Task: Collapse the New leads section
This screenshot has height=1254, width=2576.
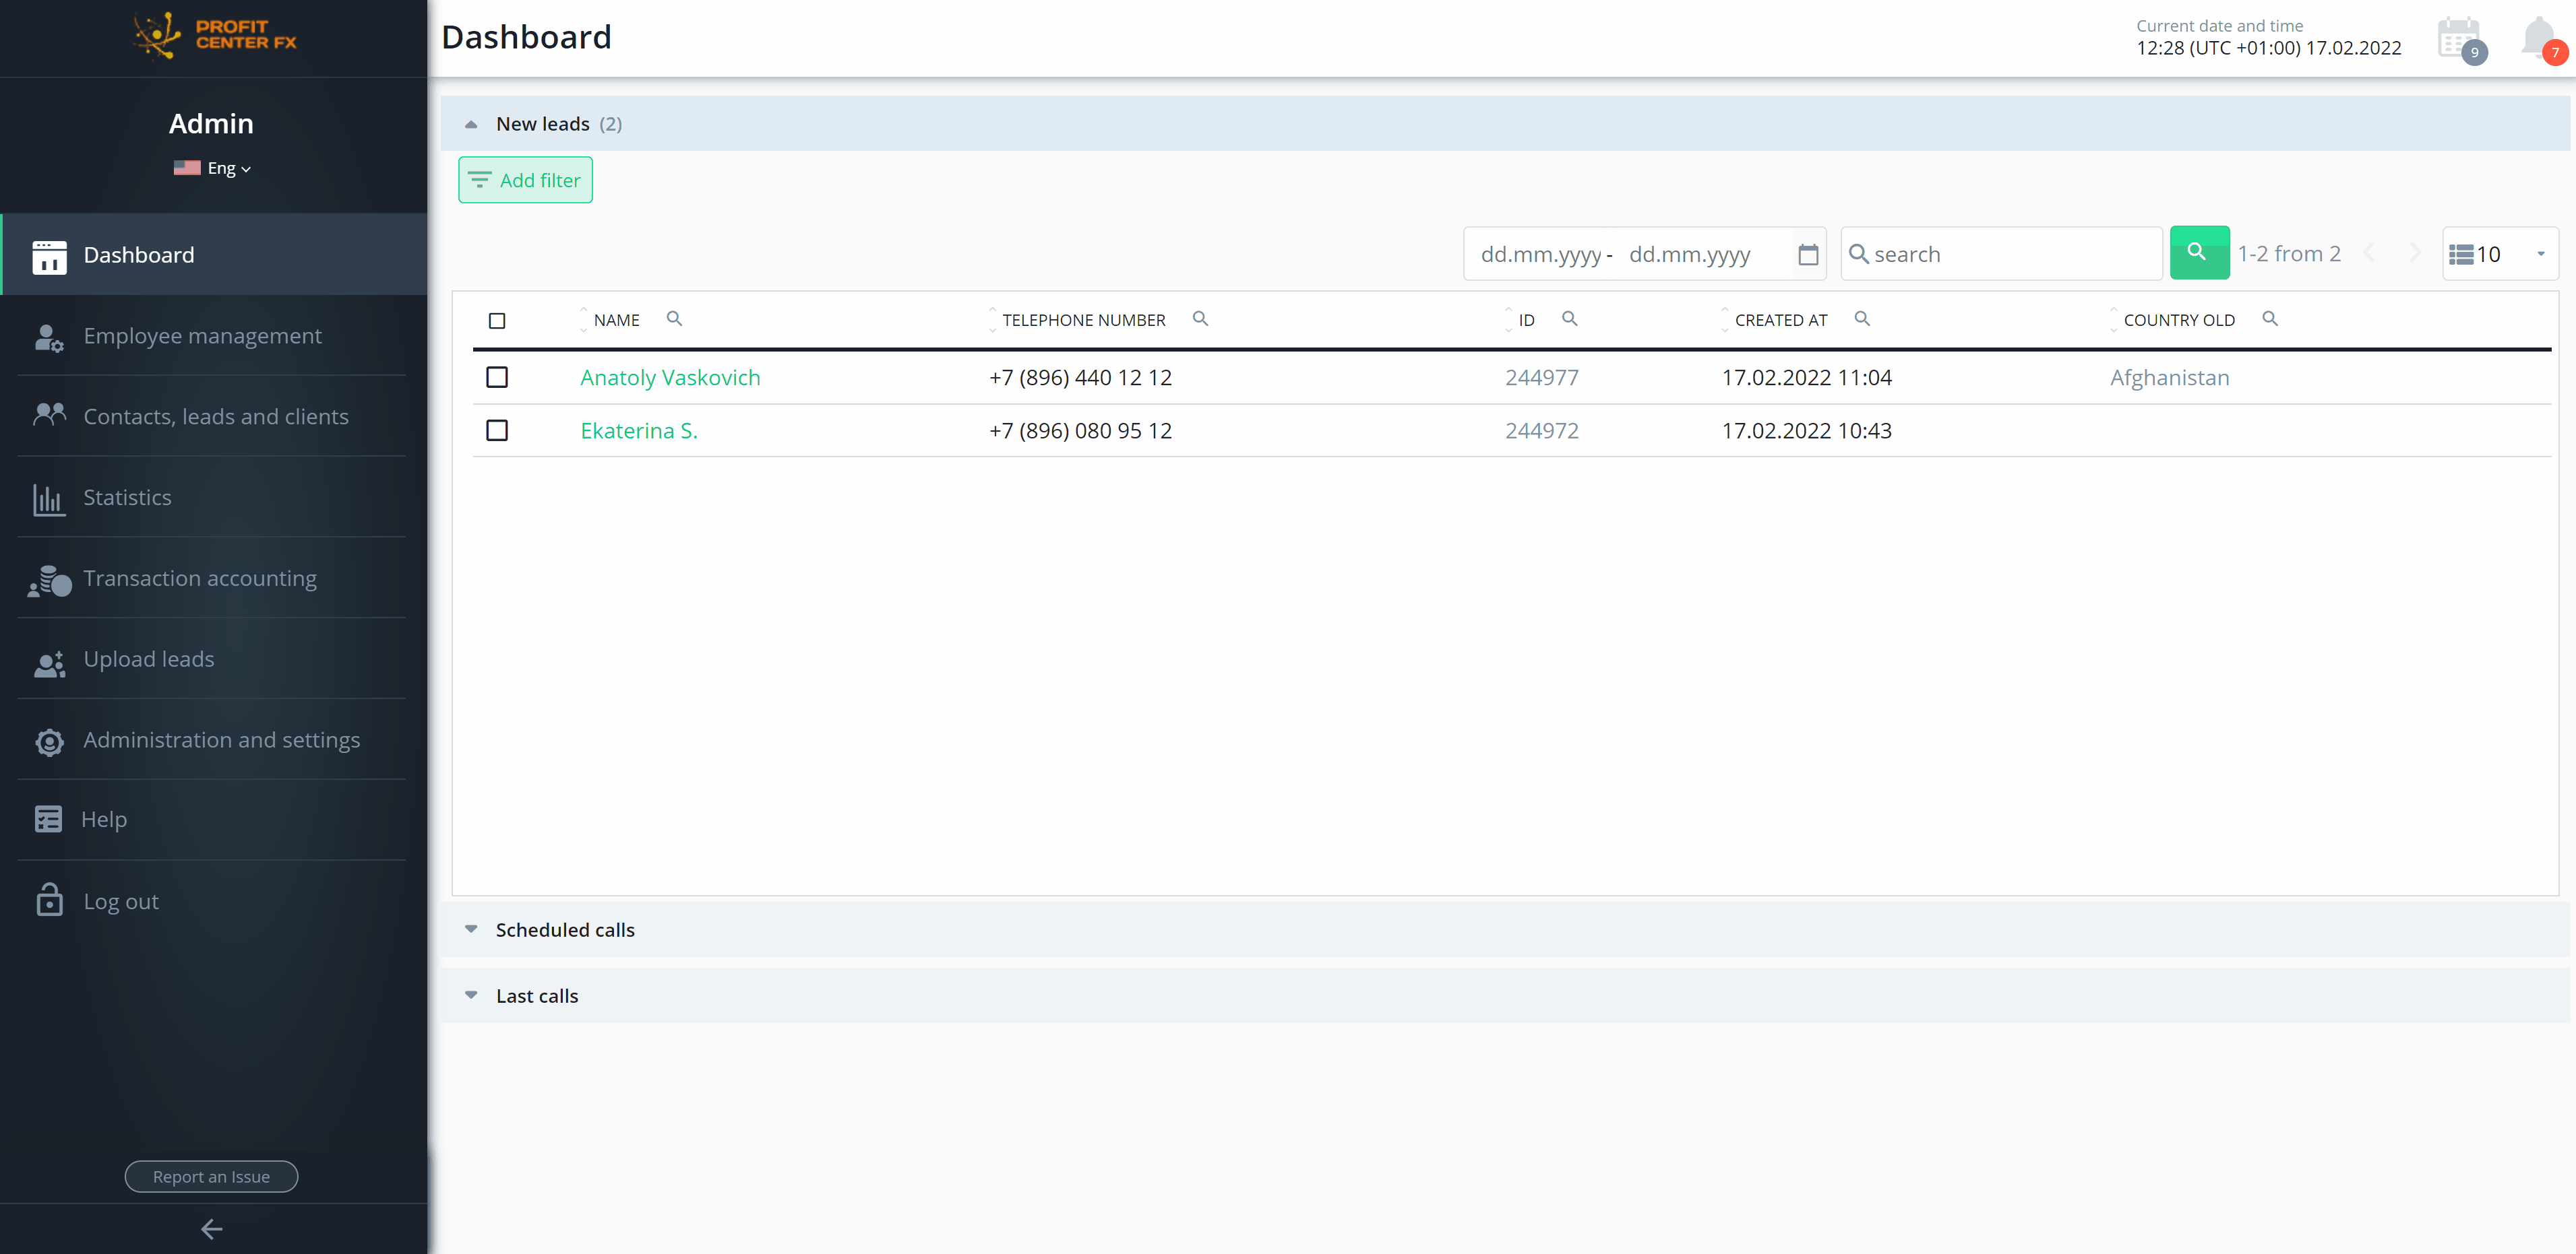Action: pos(470,125)
